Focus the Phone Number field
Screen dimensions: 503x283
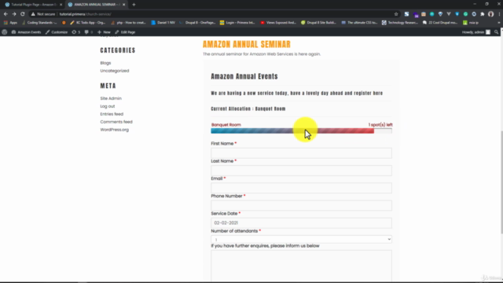301,205
